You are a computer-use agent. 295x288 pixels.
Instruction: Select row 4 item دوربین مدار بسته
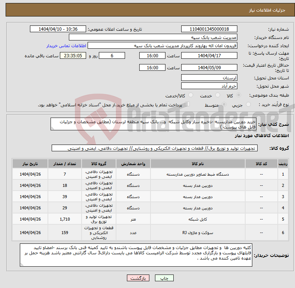pyautogui.click(x=198, y=208)
